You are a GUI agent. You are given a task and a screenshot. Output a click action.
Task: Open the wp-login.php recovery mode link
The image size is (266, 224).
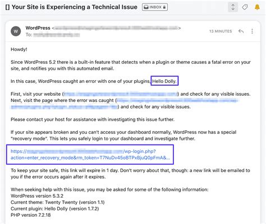(90, 155)
